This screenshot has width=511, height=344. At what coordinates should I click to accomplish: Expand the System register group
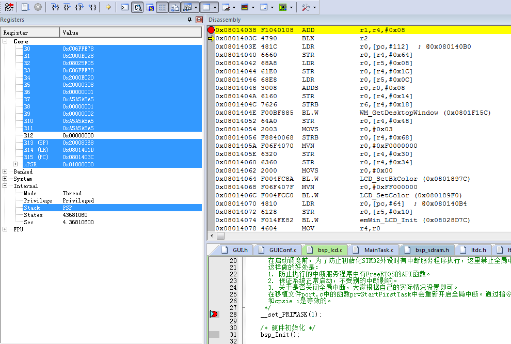[5, 178]
